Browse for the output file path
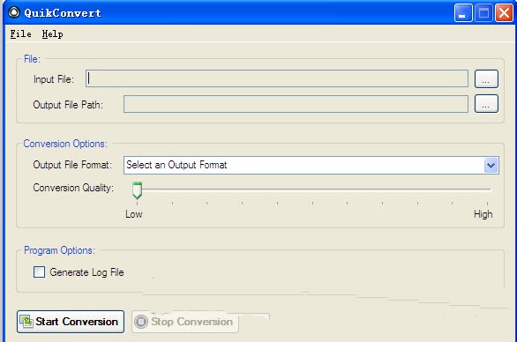Image resolution: width=517 pixels, height=342 pixels. coord(486,104)
